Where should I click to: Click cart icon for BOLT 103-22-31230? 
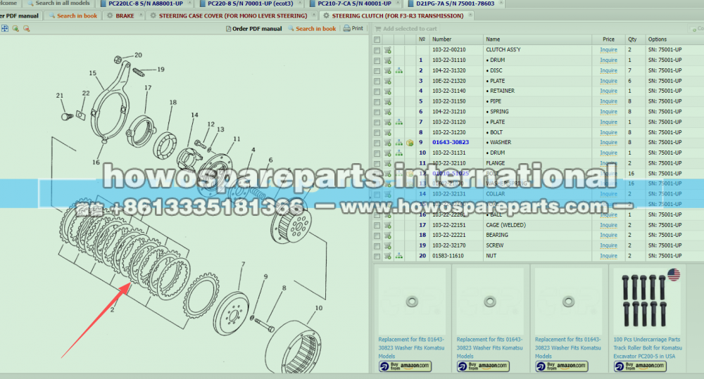click(x=387, y=133)
